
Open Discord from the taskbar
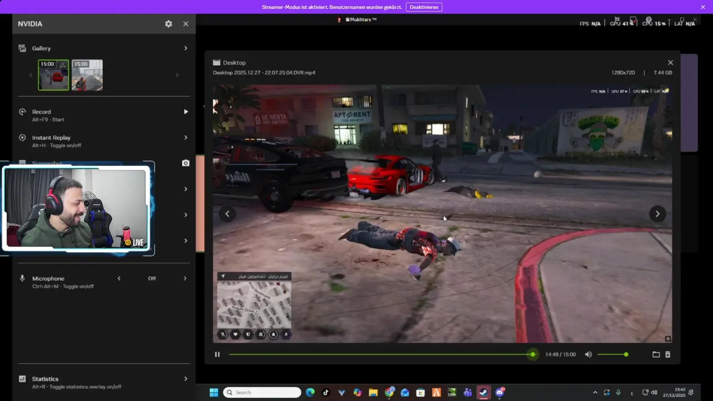[500, 393]
